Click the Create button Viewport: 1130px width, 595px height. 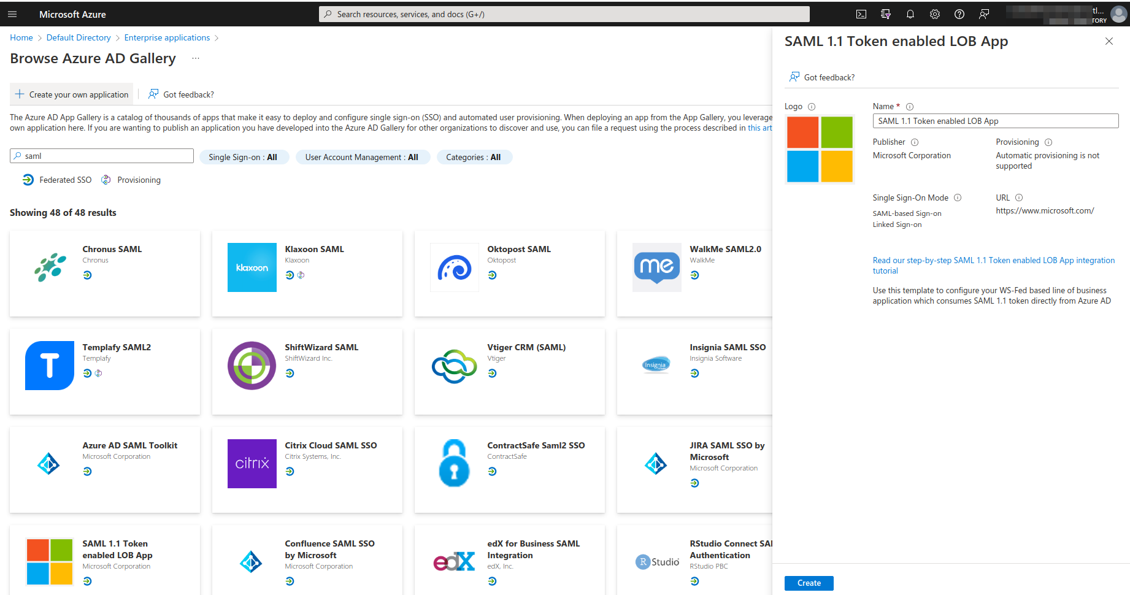pyautogui.click(x=809, y=583)
